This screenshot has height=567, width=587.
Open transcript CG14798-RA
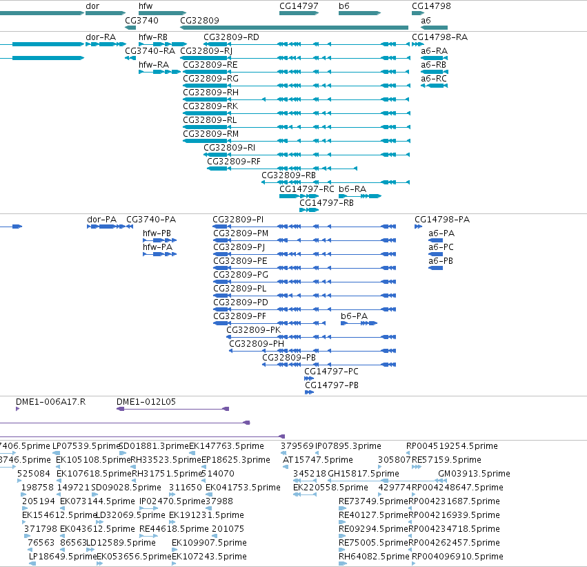[439, 37]
